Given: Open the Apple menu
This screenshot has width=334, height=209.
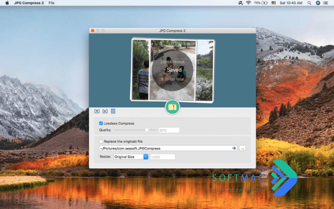Looking at the screenshot, I should pos(7,3).
